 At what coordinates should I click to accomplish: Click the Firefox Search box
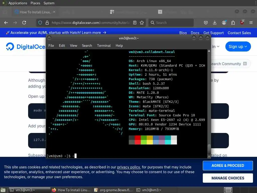[x=171, y=23]
